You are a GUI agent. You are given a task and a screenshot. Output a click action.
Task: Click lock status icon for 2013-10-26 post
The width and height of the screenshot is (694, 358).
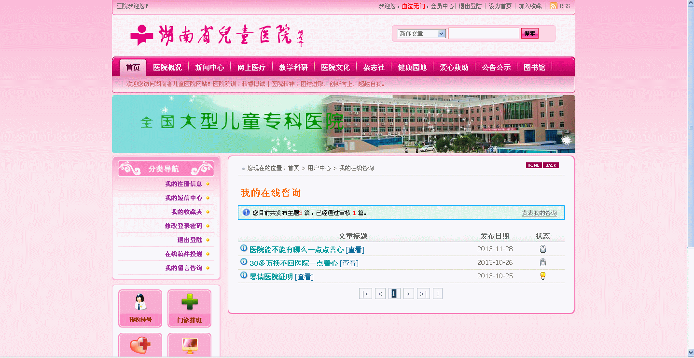coord(542,262)
